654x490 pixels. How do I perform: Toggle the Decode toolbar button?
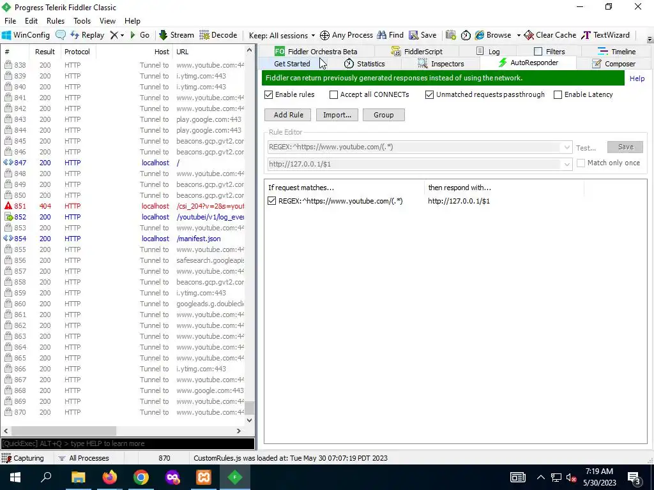pos(218,35)
